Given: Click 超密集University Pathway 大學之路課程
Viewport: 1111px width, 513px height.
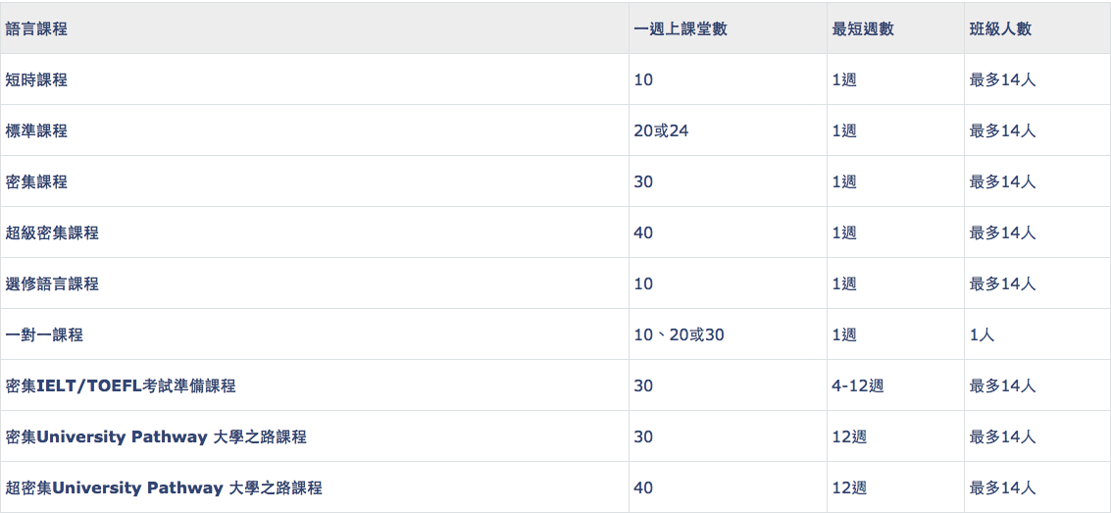Looking at the screenshot, I should coord(164,488).
